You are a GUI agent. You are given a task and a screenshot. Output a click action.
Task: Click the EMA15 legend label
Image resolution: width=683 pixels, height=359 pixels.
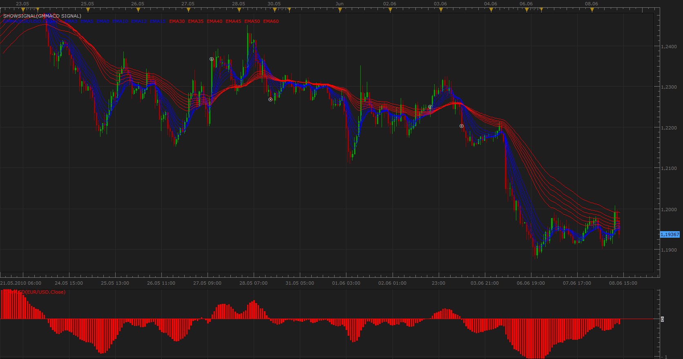point(158,21)
